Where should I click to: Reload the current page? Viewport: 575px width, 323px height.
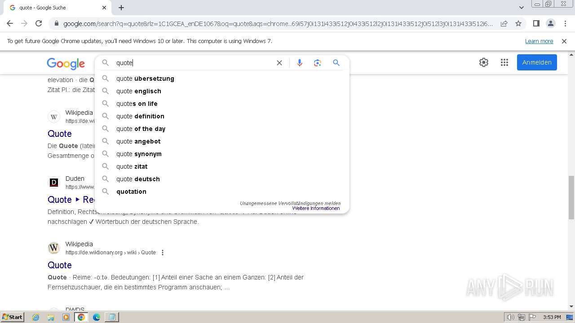pyautogui.click(x=39, y=23)
